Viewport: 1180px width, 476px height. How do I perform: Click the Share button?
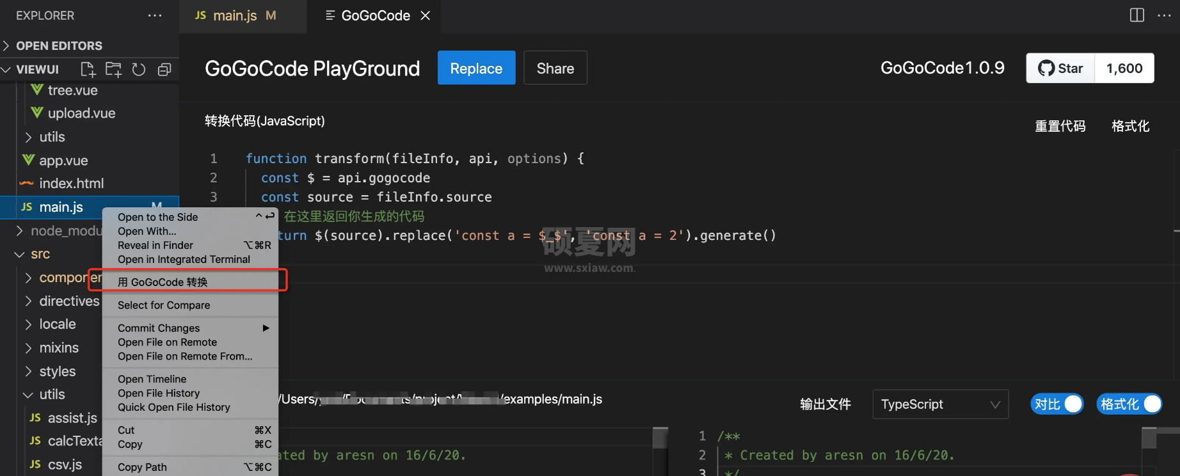point(555,68)
